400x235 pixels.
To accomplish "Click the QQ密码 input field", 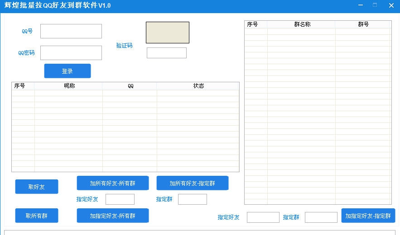I will click(71, 53).
